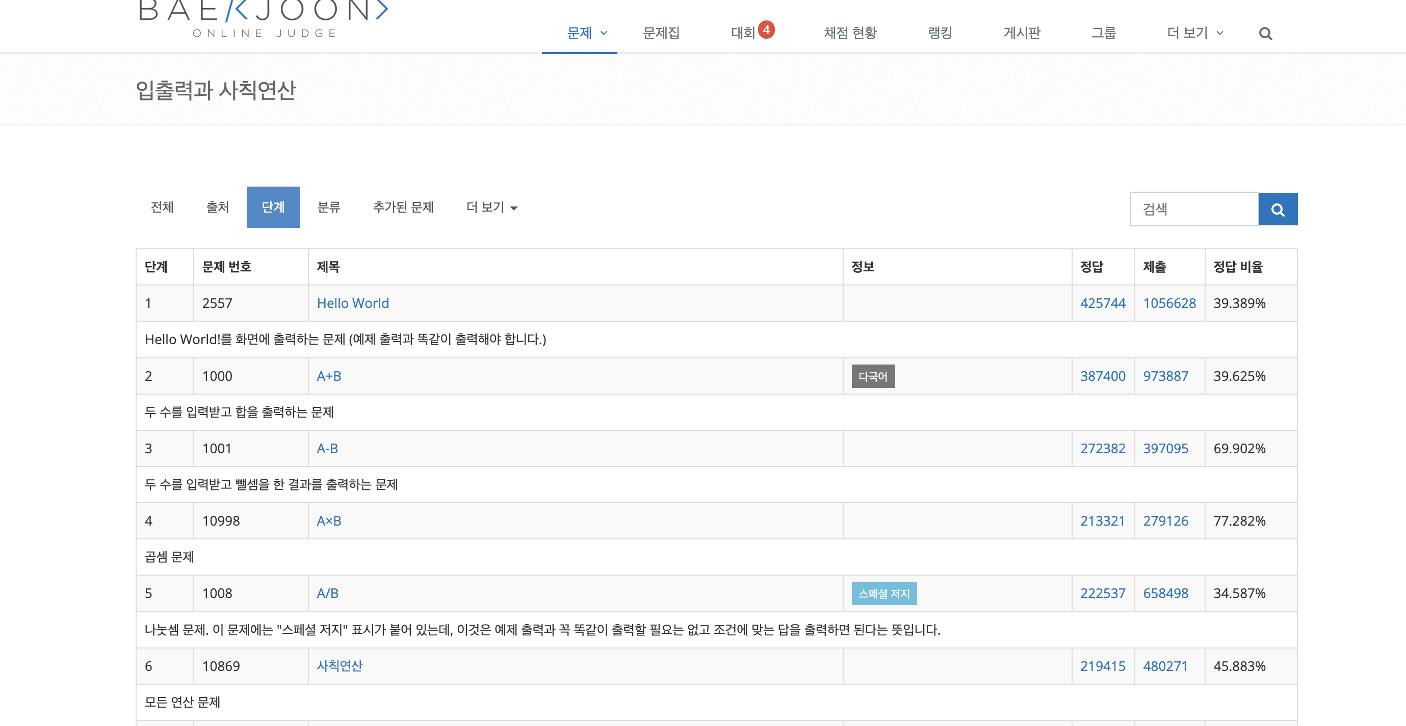The width and height of the screenshot is (1406, 726).
Task: Focus the 검색 input field
Action: (1193, 209)
